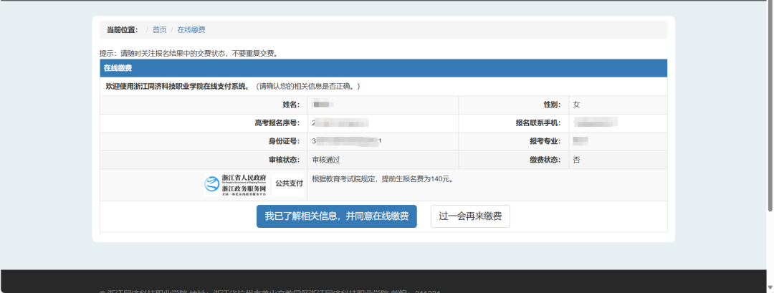Click the 提示 reminder about duplicate payment
Viewport: 774px width, 293px height.
point(188,53)
